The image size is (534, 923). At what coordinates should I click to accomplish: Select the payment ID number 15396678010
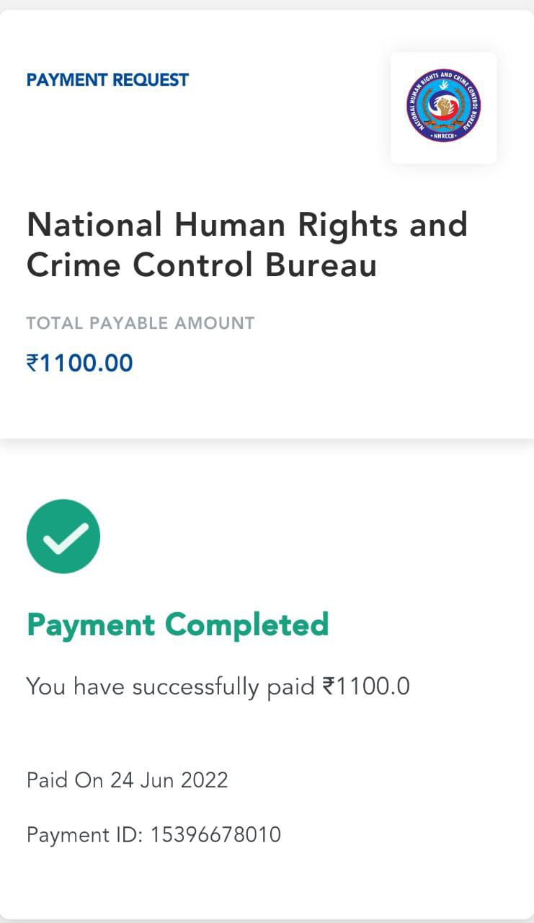point(215,834)
